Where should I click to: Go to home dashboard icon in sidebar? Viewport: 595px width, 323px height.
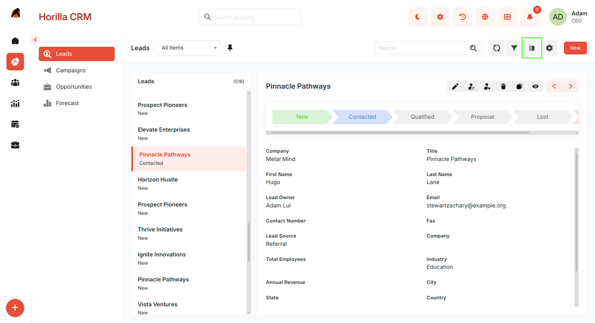(15, 41)
